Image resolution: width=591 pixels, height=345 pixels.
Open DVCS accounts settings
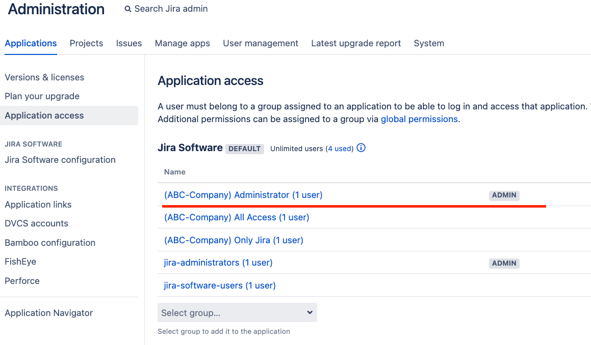click(37, 223)
